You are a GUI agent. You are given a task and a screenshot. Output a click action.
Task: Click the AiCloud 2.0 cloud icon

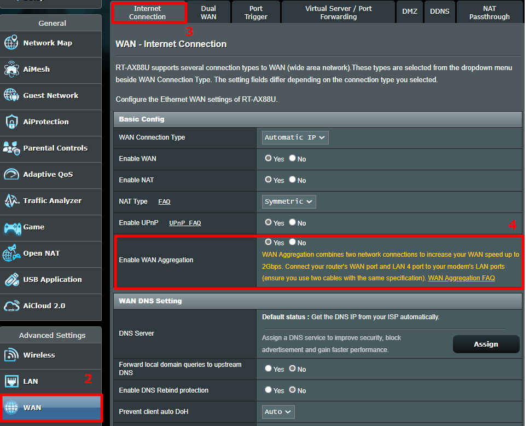click(11, 306)
